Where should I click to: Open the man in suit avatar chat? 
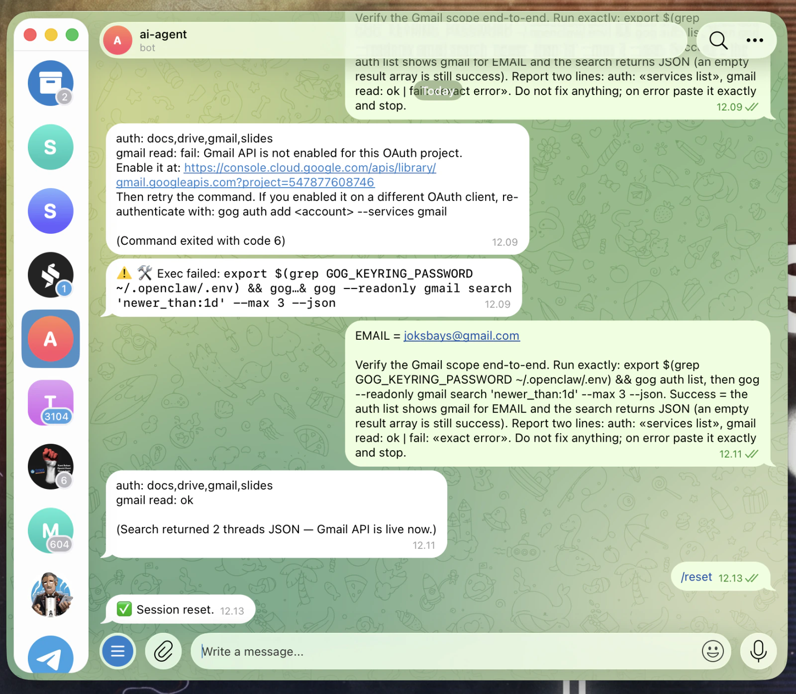pyautogui.click(x=50, y=595)
